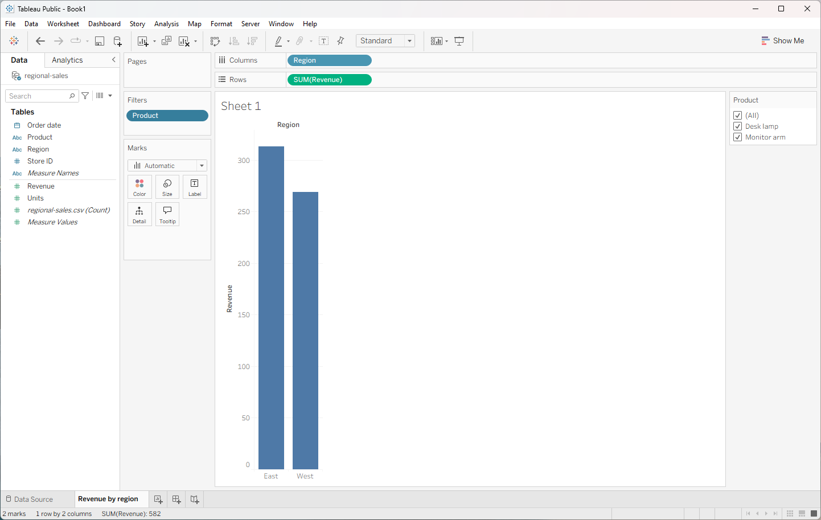The image size is (821, 520).
Task: Click the Product pill in Filters
Action: [167, 116]
